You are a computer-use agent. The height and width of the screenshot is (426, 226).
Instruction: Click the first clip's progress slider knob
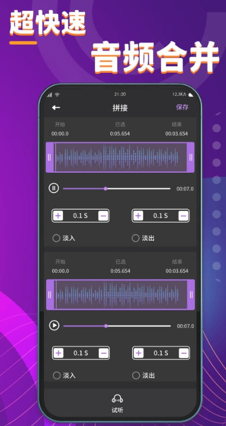pos(105,189)
